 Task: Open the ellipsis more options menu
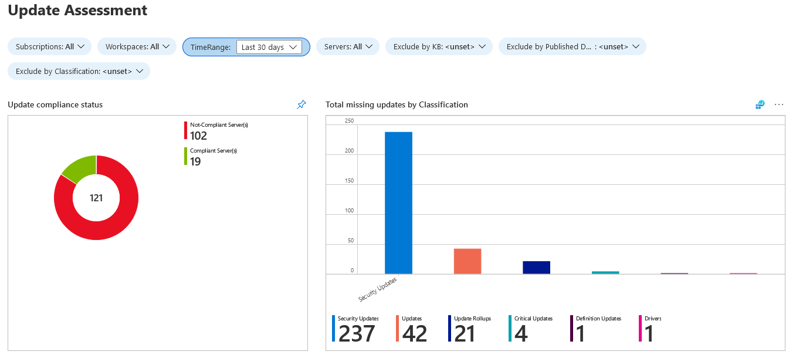[x=779, y=104]
